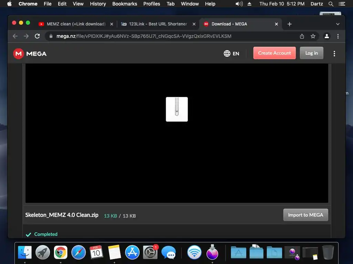This screenshot has height=264, width=353.
Task: Click the 13 KB downloaded size text
Action: coord(110,216)
